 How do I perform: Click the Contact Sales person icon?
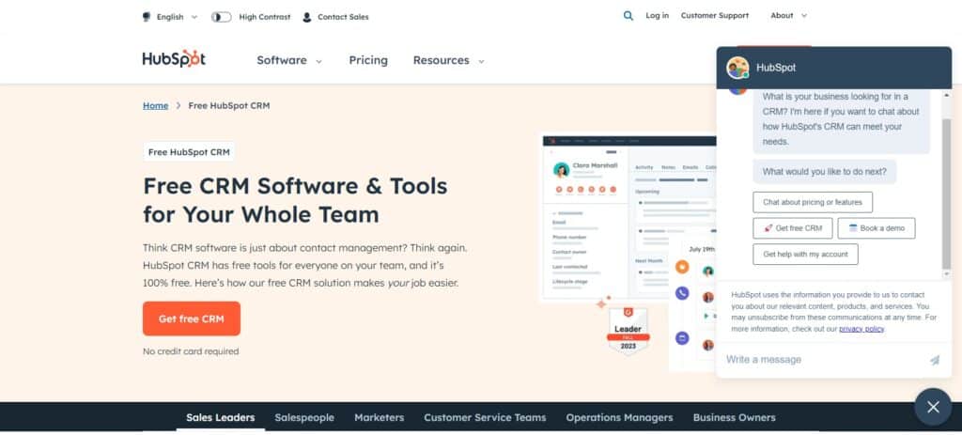[307, 17]
